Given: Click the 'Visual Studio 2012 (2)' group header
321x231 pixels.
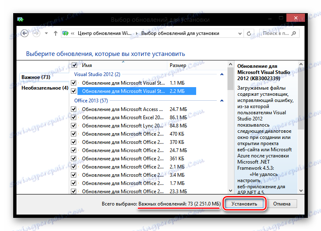Looking at the screenshot, I should coord(97,74).
